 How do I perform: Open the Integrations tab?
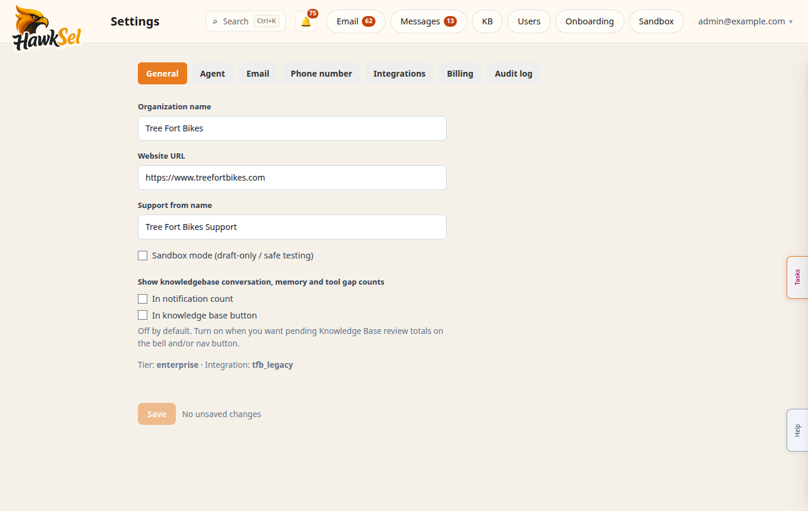click(x=399, y=74)
